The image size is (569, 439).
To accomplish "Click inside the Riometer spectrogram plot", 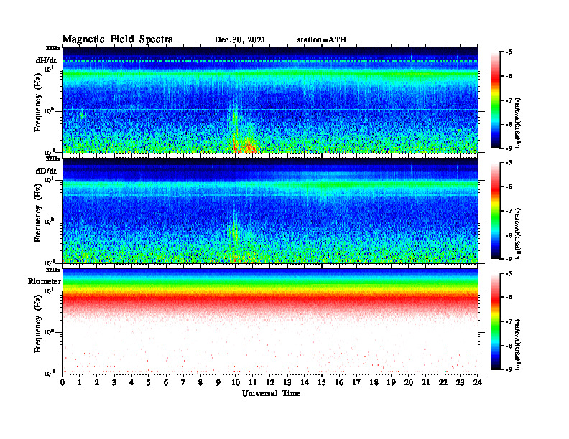I will [x=270, y=321].
